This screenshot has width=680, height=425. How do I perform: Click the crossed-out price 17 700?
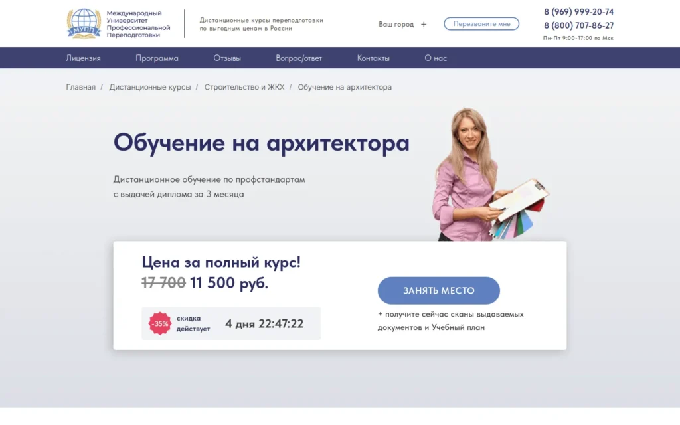(163, 283)
